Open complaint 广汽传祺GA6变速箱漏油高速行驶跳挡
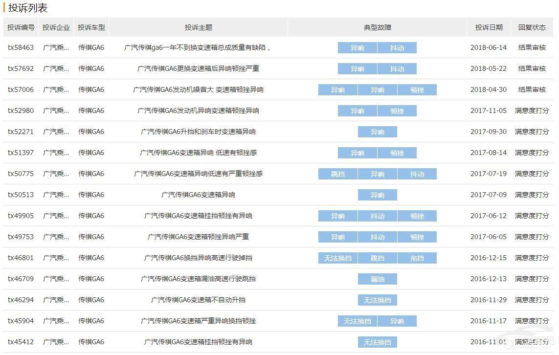This screenshot has width=559, height=355. [198, 279]
